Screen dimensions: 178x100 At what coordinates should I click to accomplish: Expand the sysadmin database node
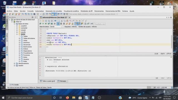[x=17, y=26]
